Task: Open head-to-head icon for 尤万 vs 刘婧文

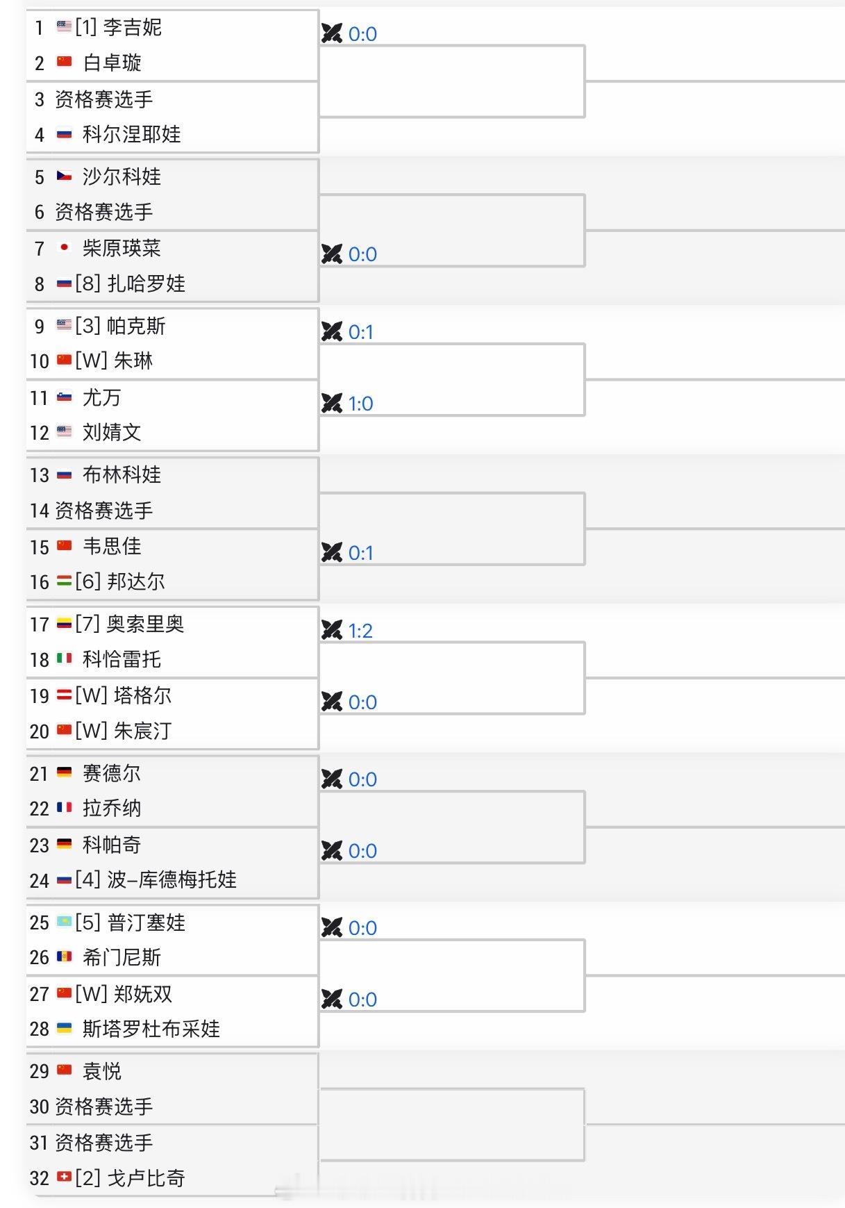Action: coord(332,404)
